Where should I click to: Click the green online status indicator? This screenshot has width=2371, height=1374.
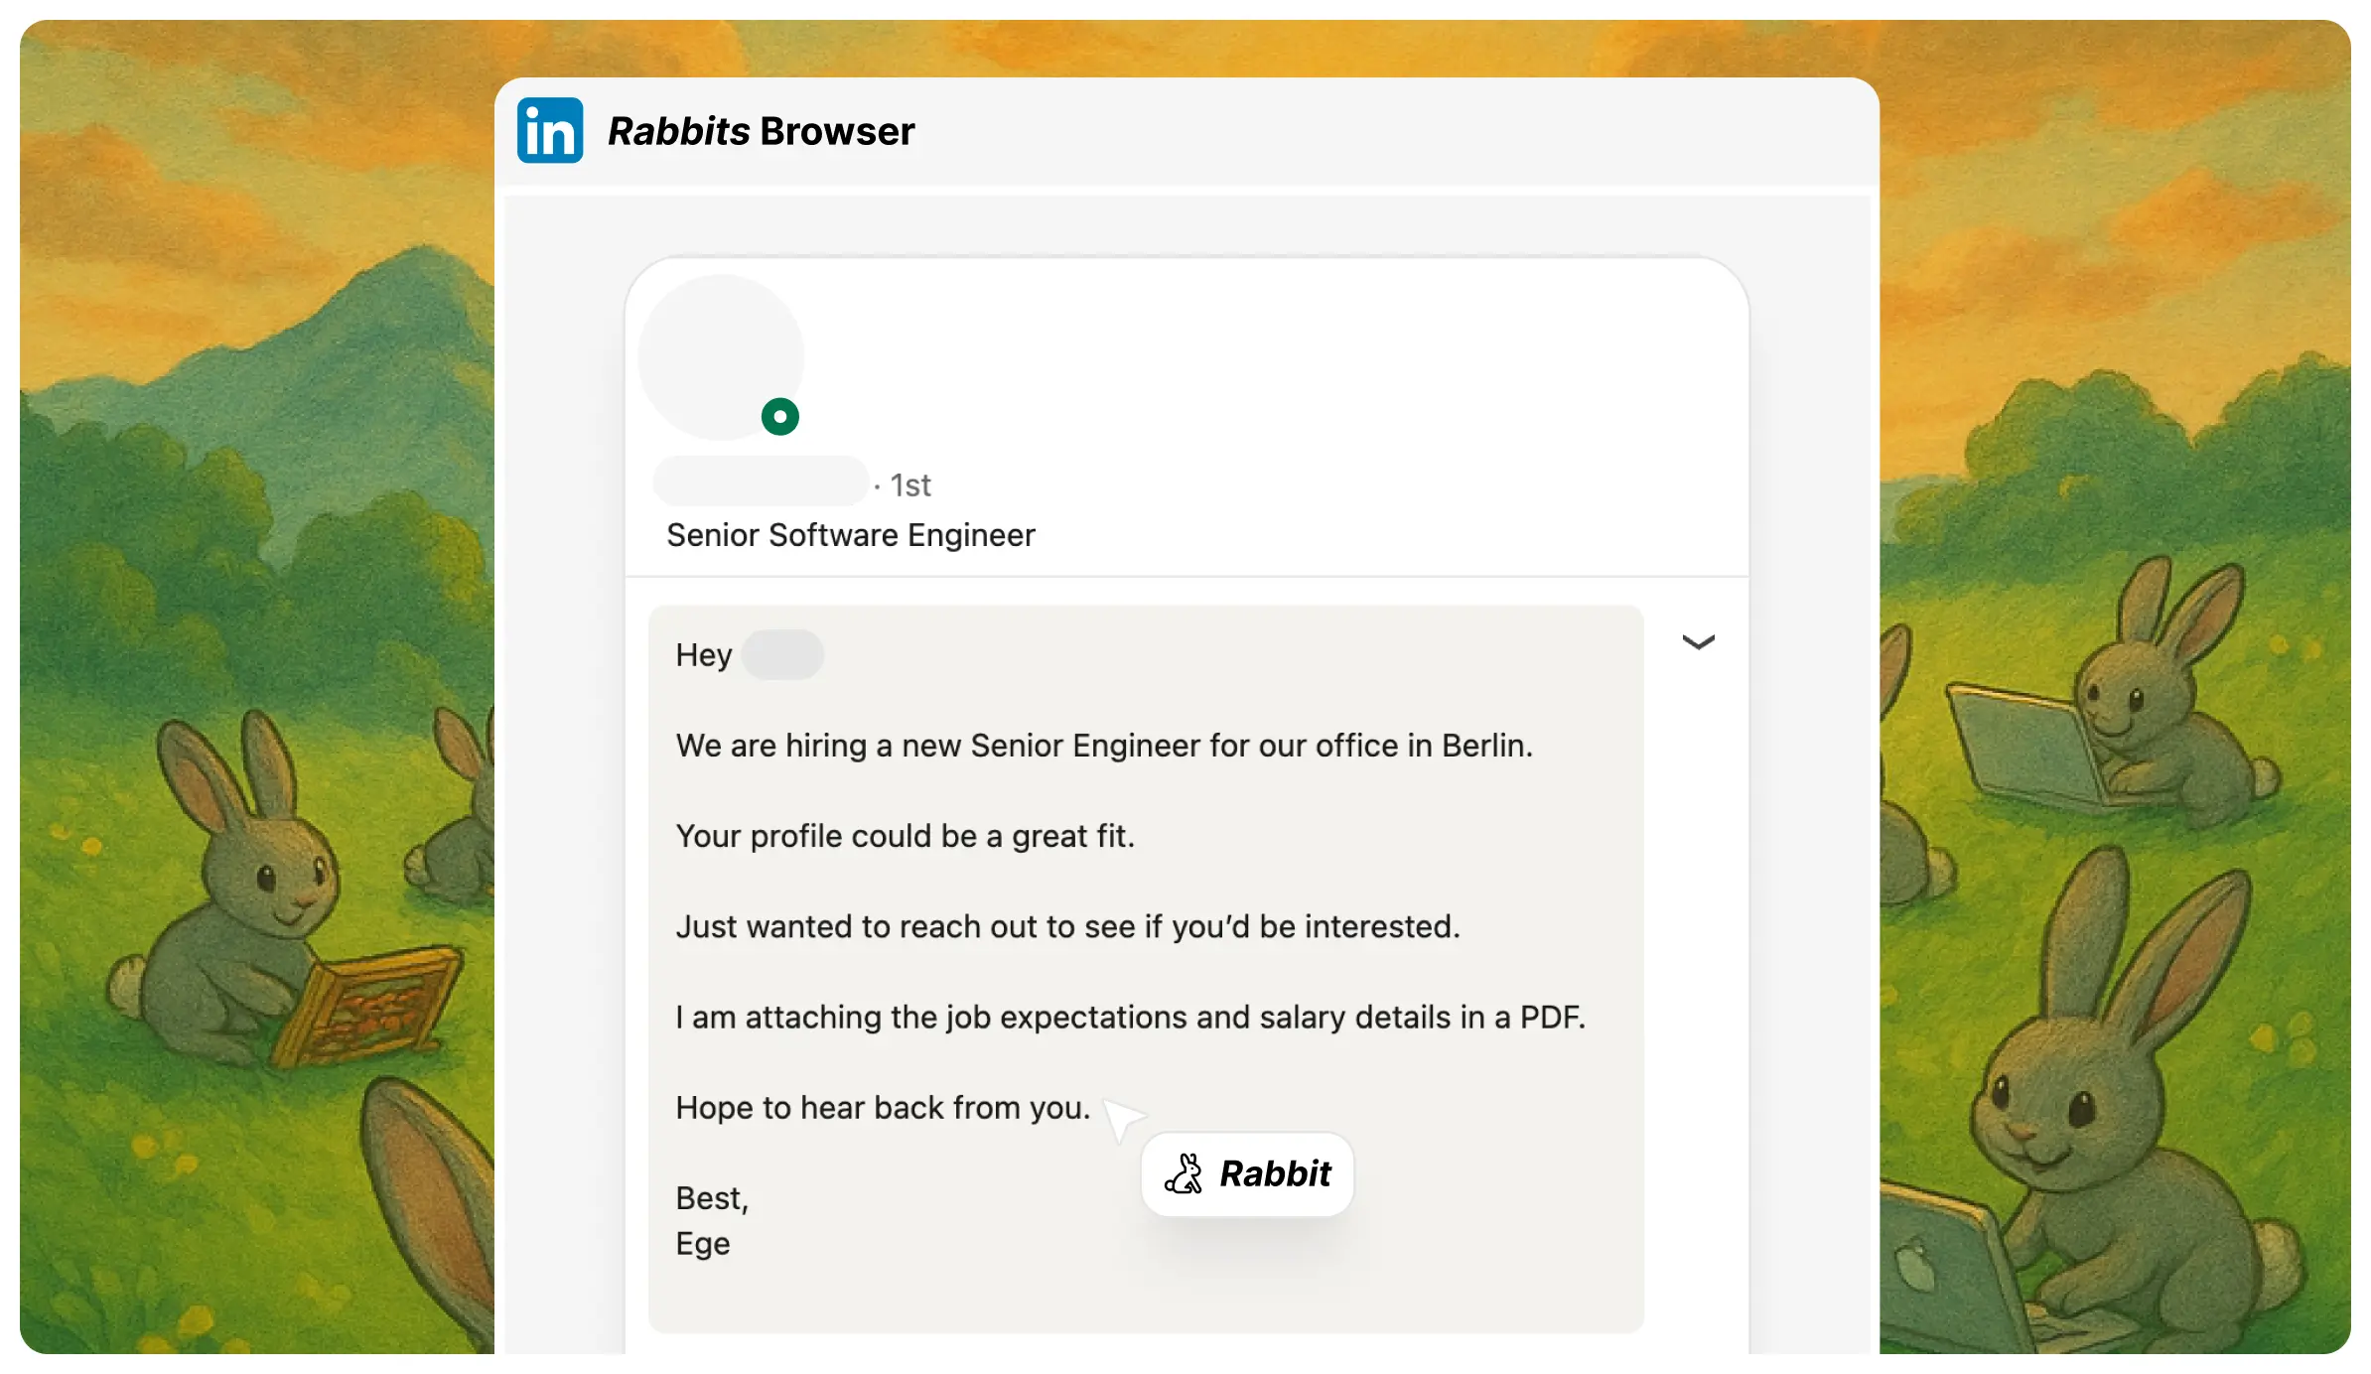780,416
